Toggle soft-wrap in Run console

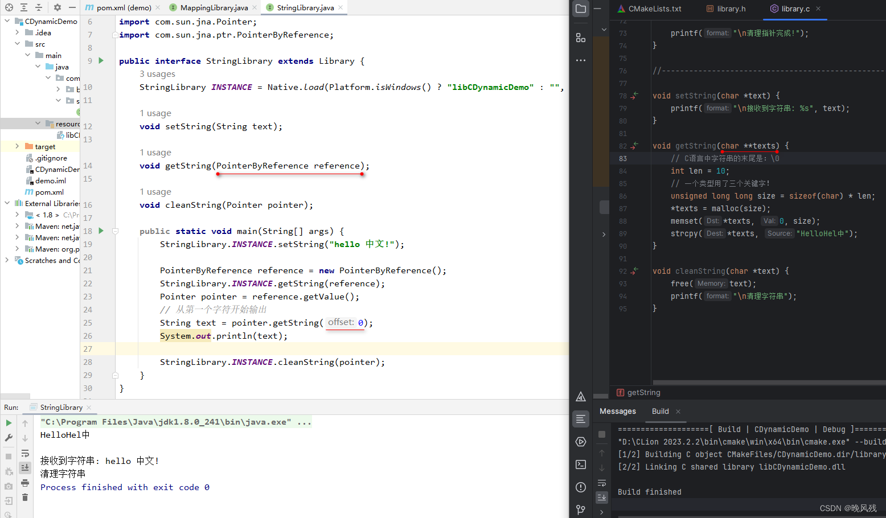click(x=25, y=453)
